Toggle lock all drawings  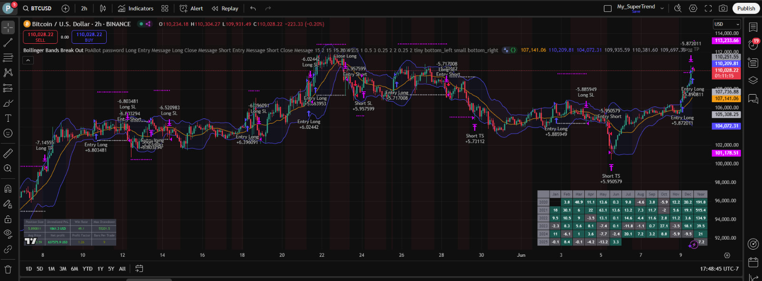pos(8,219)
